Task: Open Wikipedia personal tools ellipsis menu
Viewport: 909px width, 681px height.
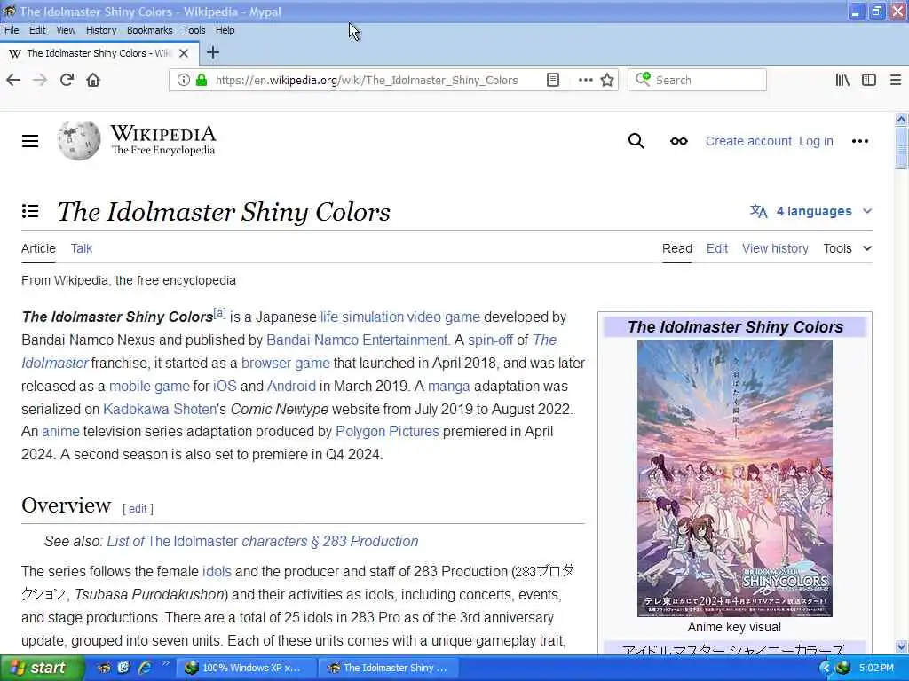Action: pos(859,141)
